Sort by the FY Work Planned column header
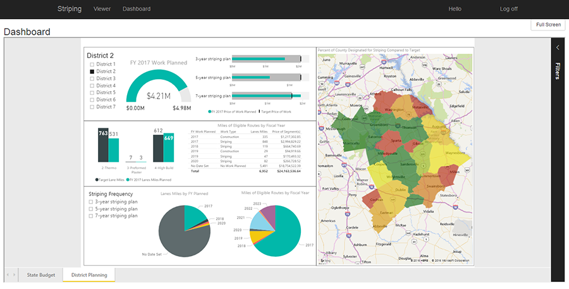569x289 pixels. (203, 132)
